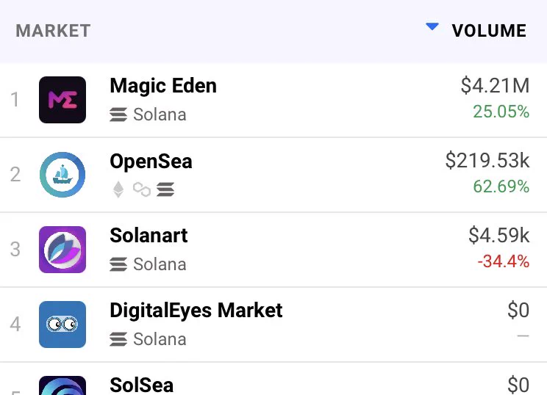Click the SolSea logo icon
Screen dimensions: 547x395
[62, 385]
